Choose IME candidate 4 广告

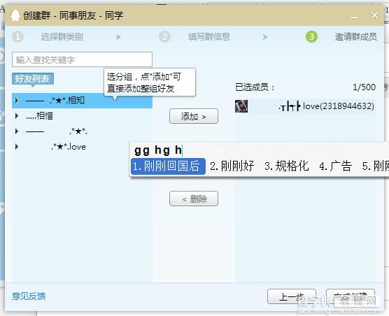pos(335,166)
